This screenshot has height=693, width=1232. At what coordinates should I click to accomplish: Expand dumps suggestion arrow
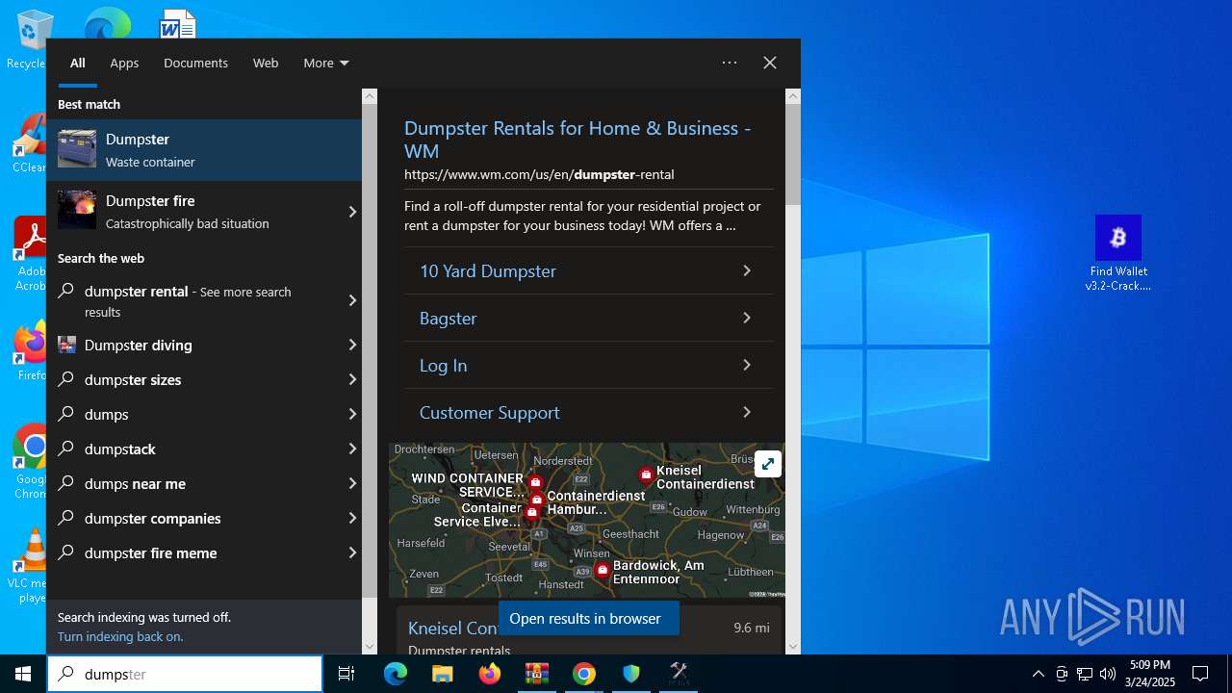pos(352,414)
